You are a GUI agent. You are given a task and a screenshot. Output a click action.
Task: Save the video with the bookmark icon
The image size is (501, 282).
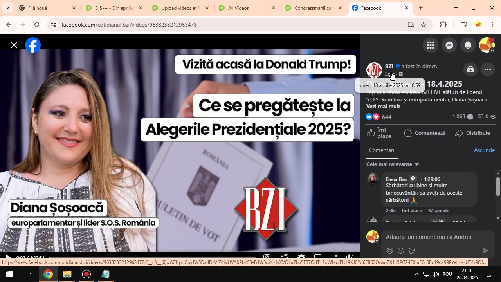470,70
